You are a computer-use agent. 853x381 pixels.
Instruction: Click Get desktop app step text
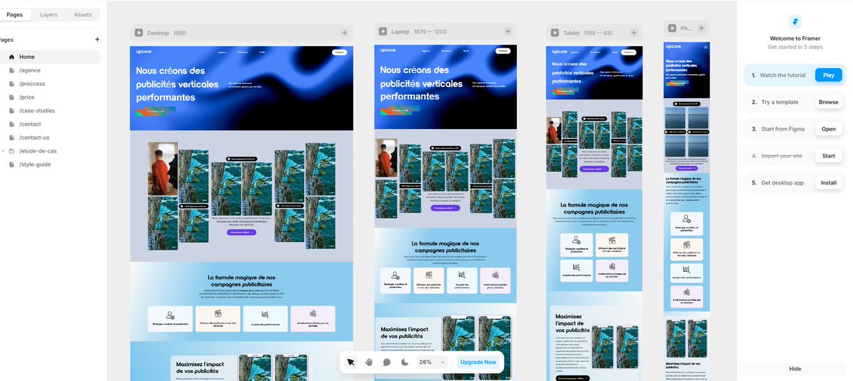(783, 182)
